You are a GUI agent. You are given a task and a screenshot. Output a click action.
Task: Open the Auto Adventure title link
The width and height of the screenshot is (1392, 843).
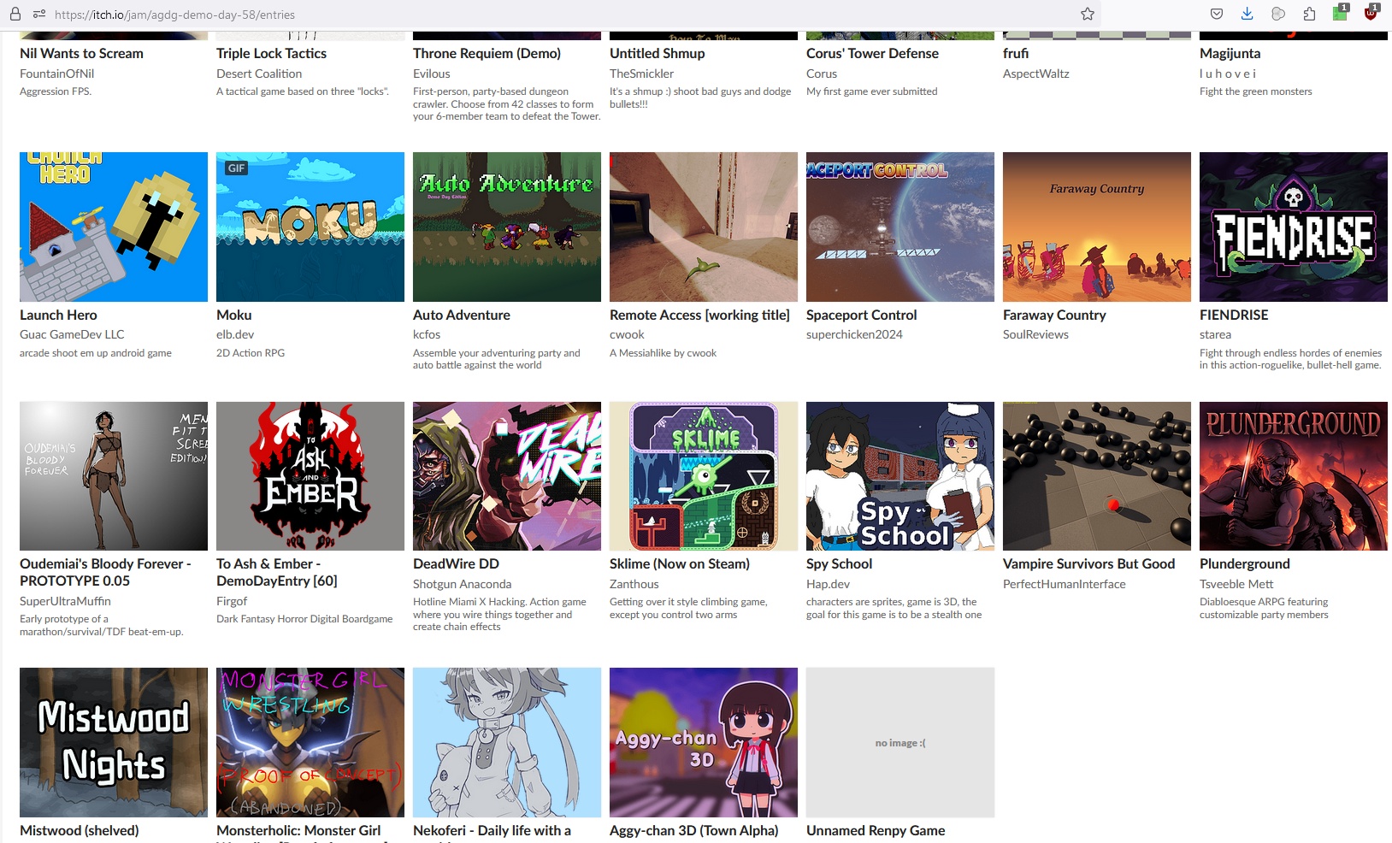[x=461, y=315]
